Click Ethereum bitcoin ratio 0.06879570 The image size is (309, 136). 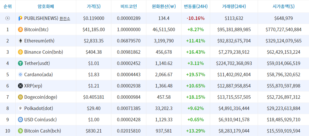pos(129,41)
